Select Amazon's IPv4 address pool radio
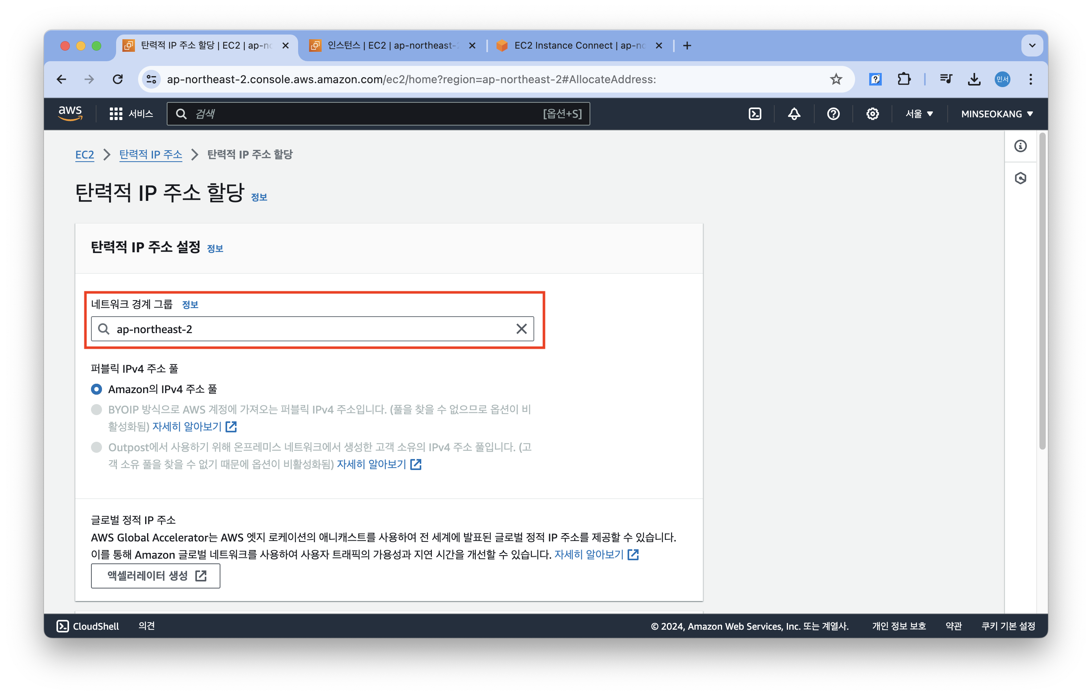Viewport: 1092px width, 696px height. pos(96,389)
